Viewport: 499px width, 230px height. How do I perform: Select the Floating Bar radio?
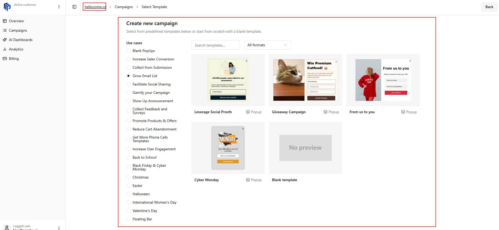click(128, 219)
